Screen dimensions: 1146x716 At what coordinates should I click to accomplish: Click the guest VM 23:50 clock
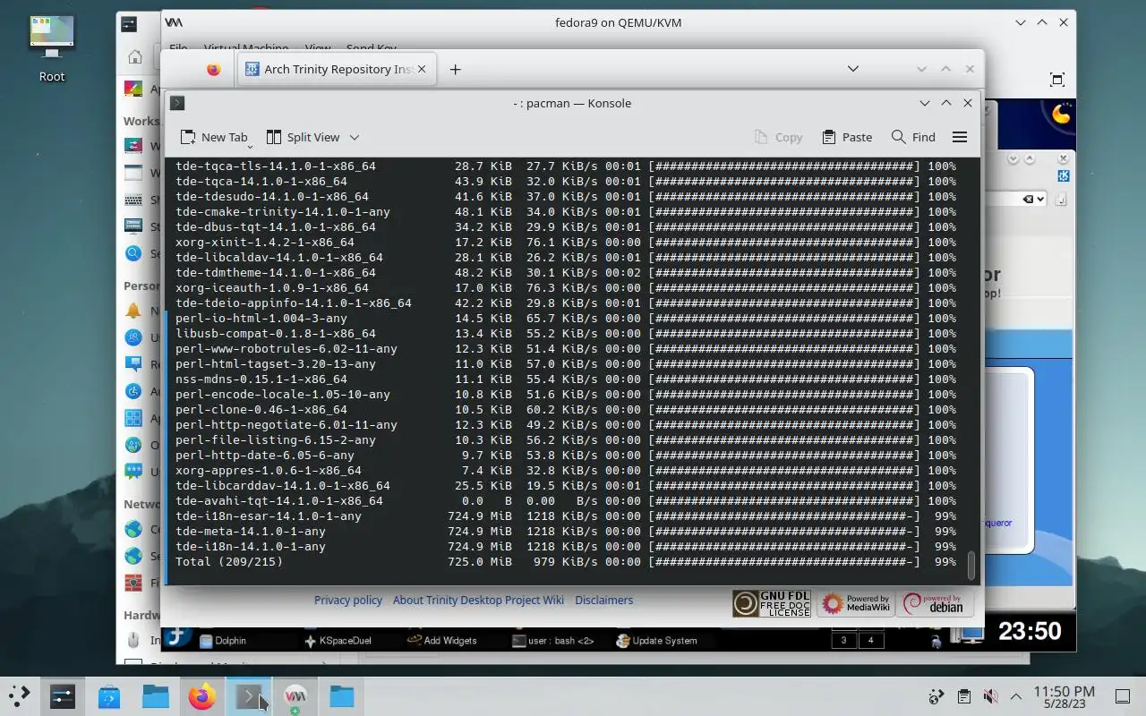(x=1030, y=632)
